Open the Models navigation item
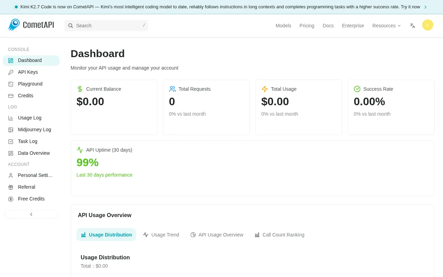443x277 pixels. 283,26
